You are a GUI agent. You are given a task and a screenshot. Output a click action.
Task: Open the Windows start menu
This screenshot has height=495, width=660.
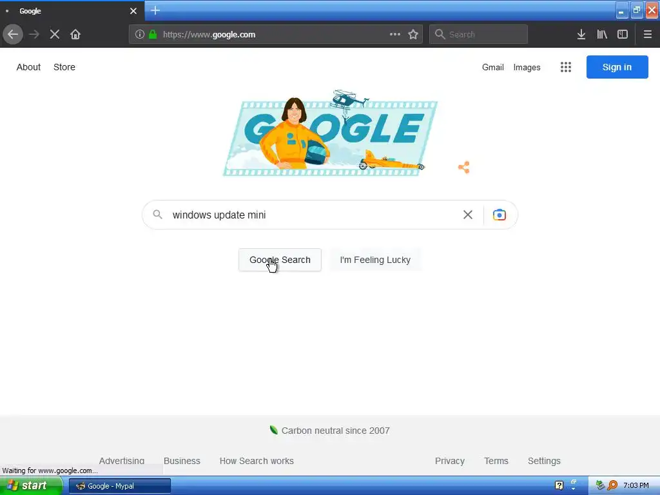pyautogui.click(x=31, y=486)
